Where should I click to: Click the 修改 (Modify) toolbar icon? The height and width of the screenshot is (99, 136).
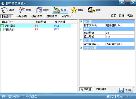click(22, 10)
